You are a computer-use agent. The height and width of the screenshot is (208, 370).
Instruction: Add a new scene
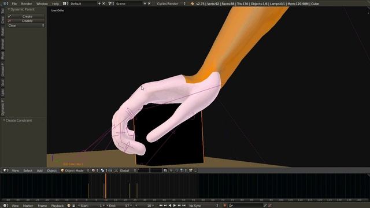point(145,3)
